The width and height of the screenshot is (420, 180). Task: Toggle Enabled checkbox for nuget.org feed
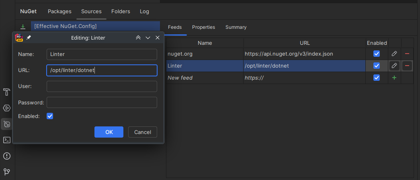click(377, 54)
